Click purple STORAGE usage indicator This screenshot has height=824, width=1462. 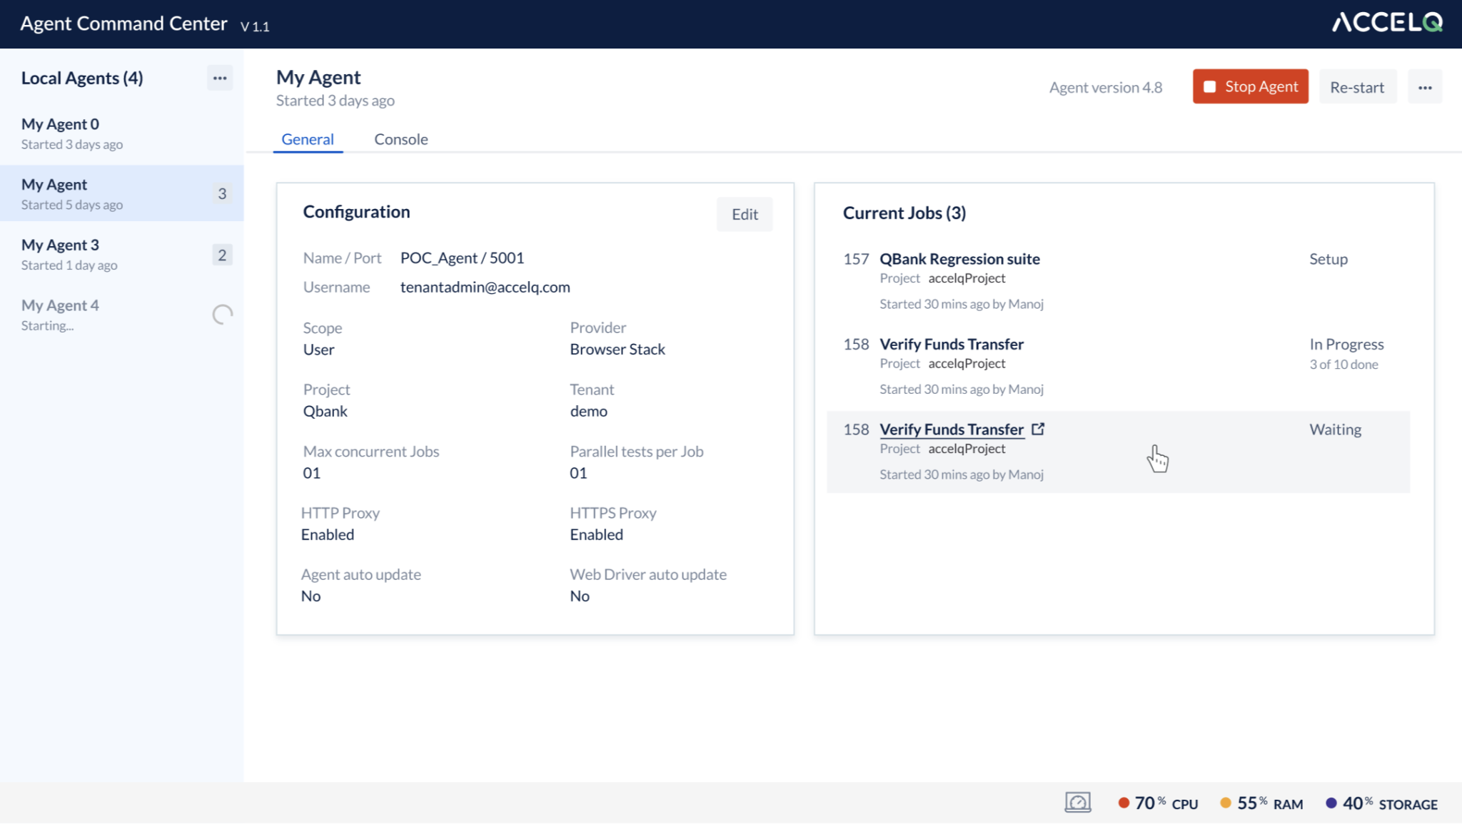(1331, 803)
